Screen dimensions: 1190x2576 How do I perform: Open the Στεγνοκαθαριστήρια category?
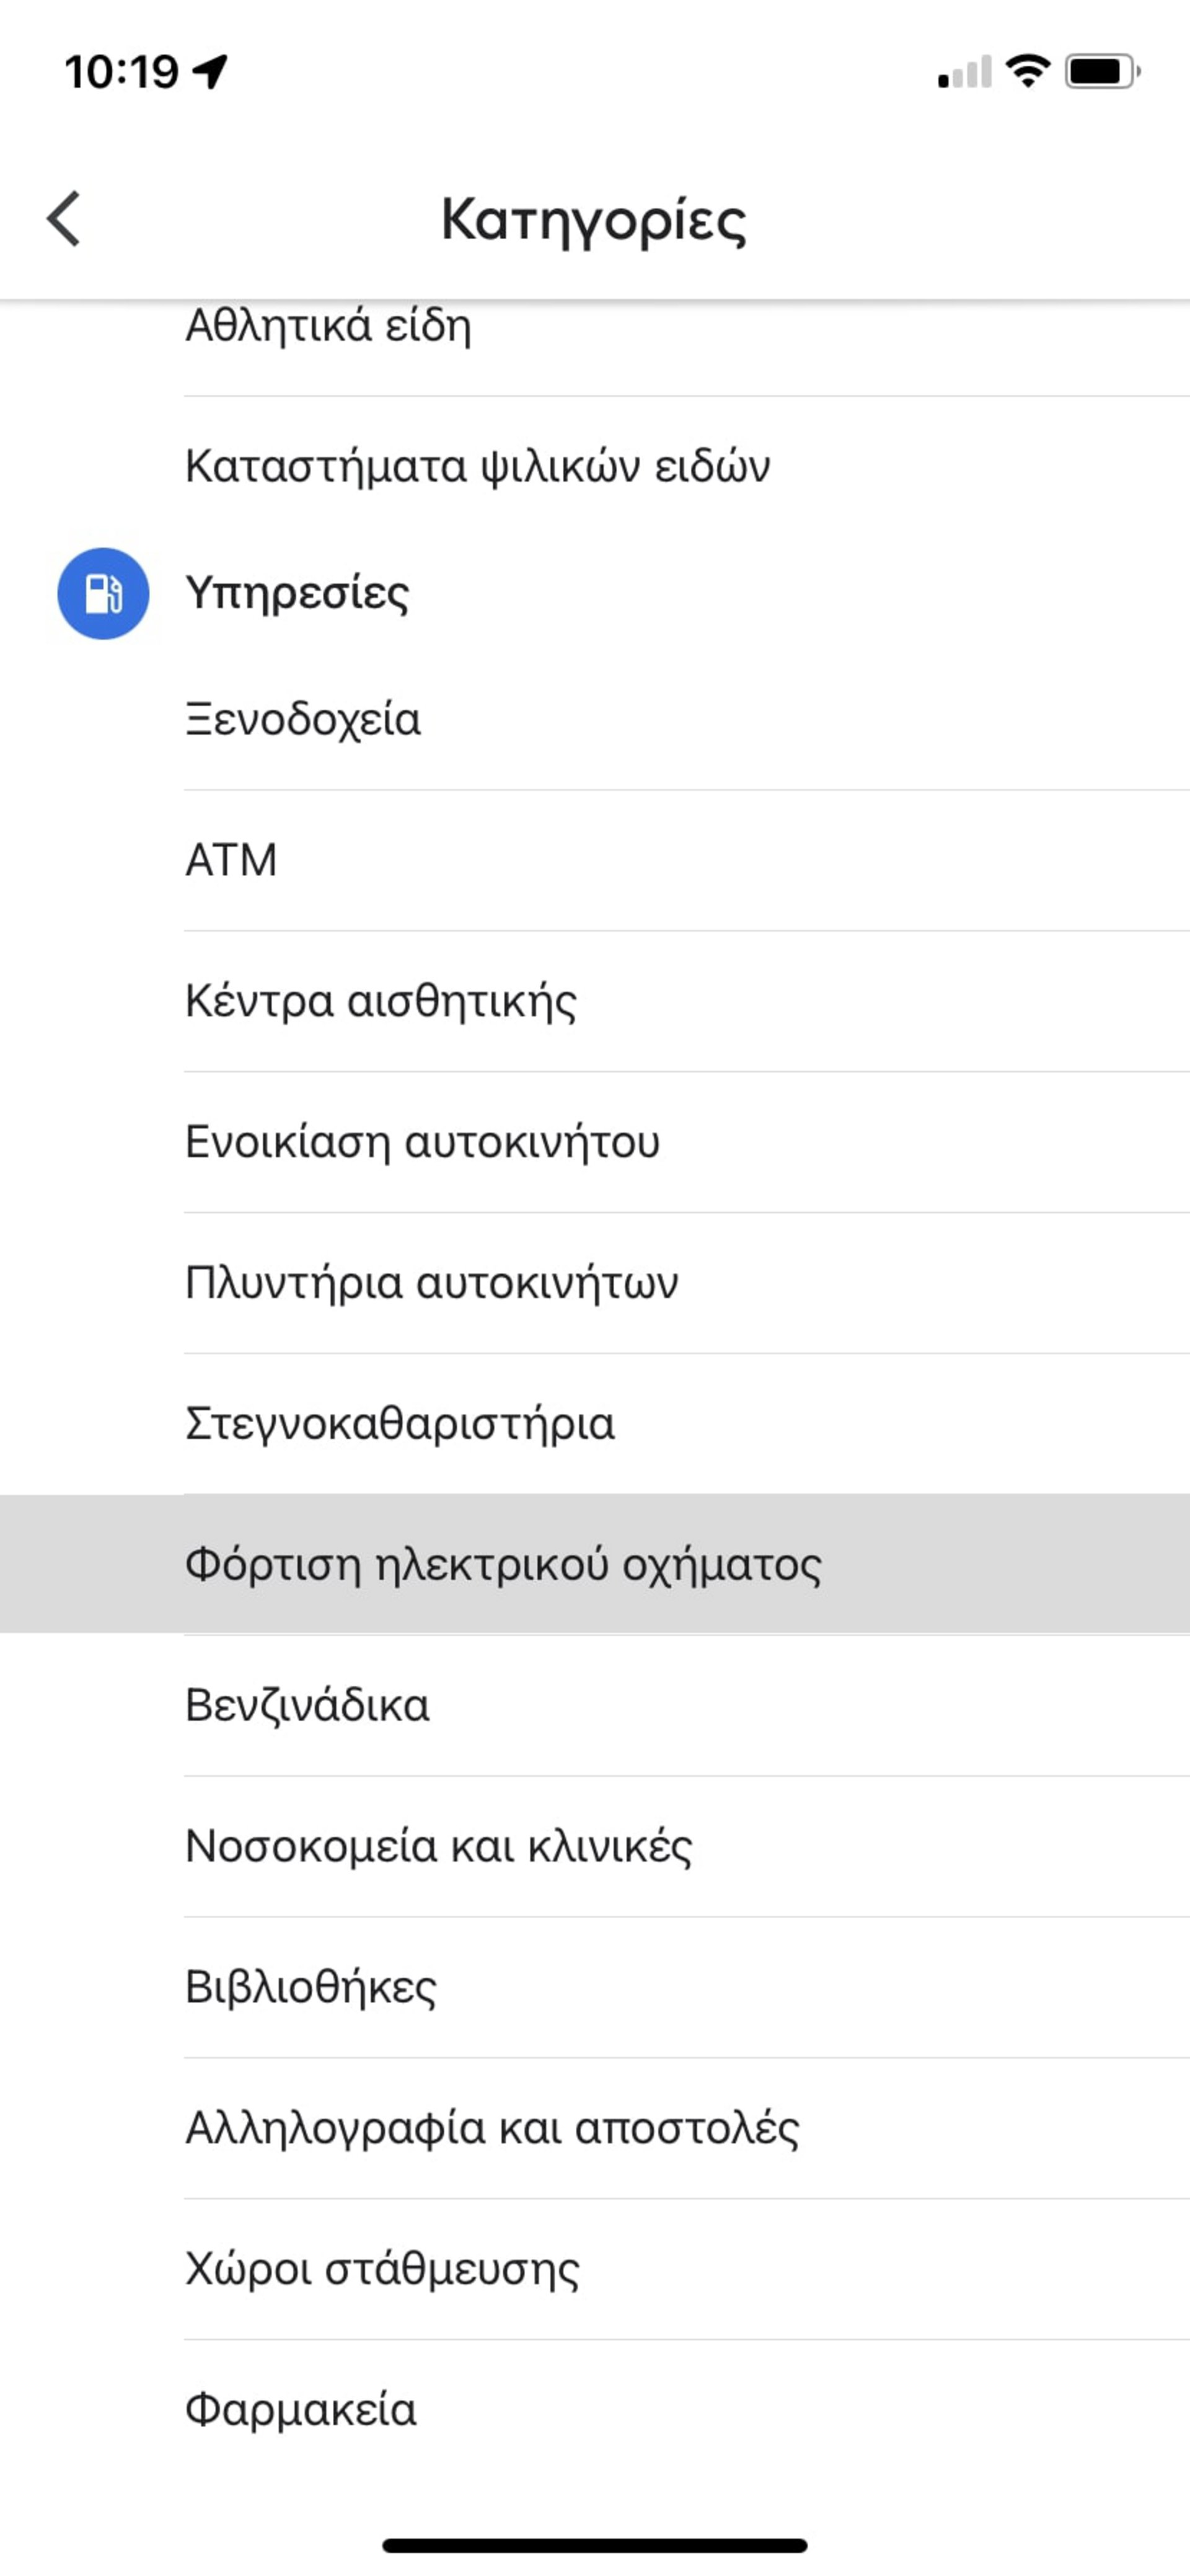click(x=400, y=1424)
